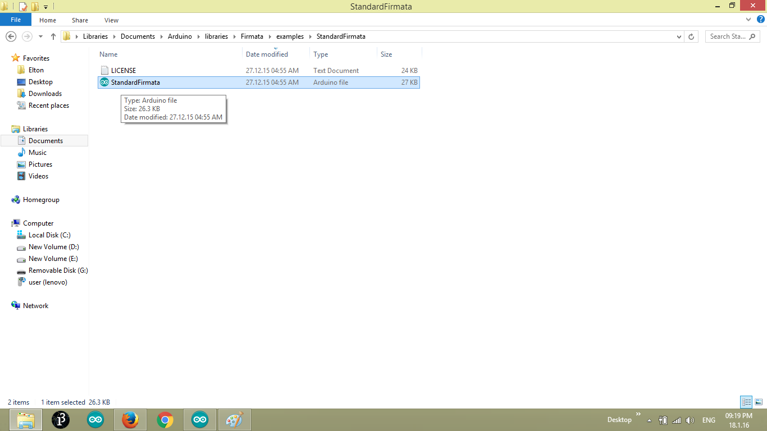Open Removable Disk (G:)
The width and height of the screenshot is (767, 431).
[58, 270]
